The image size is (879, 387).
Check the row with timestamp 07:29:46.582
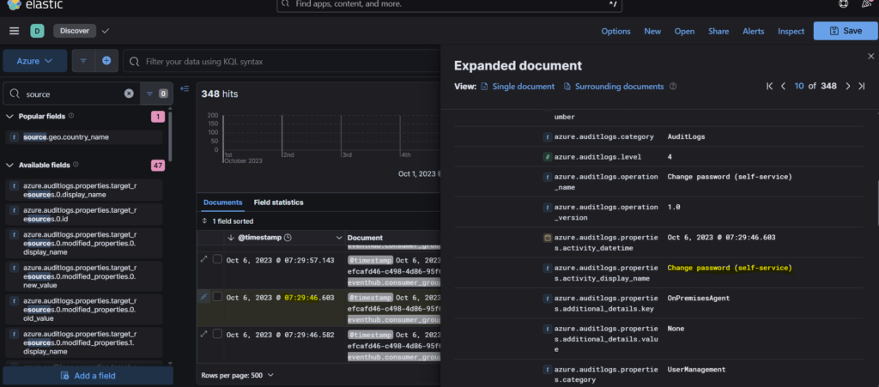tap(218, 334)
